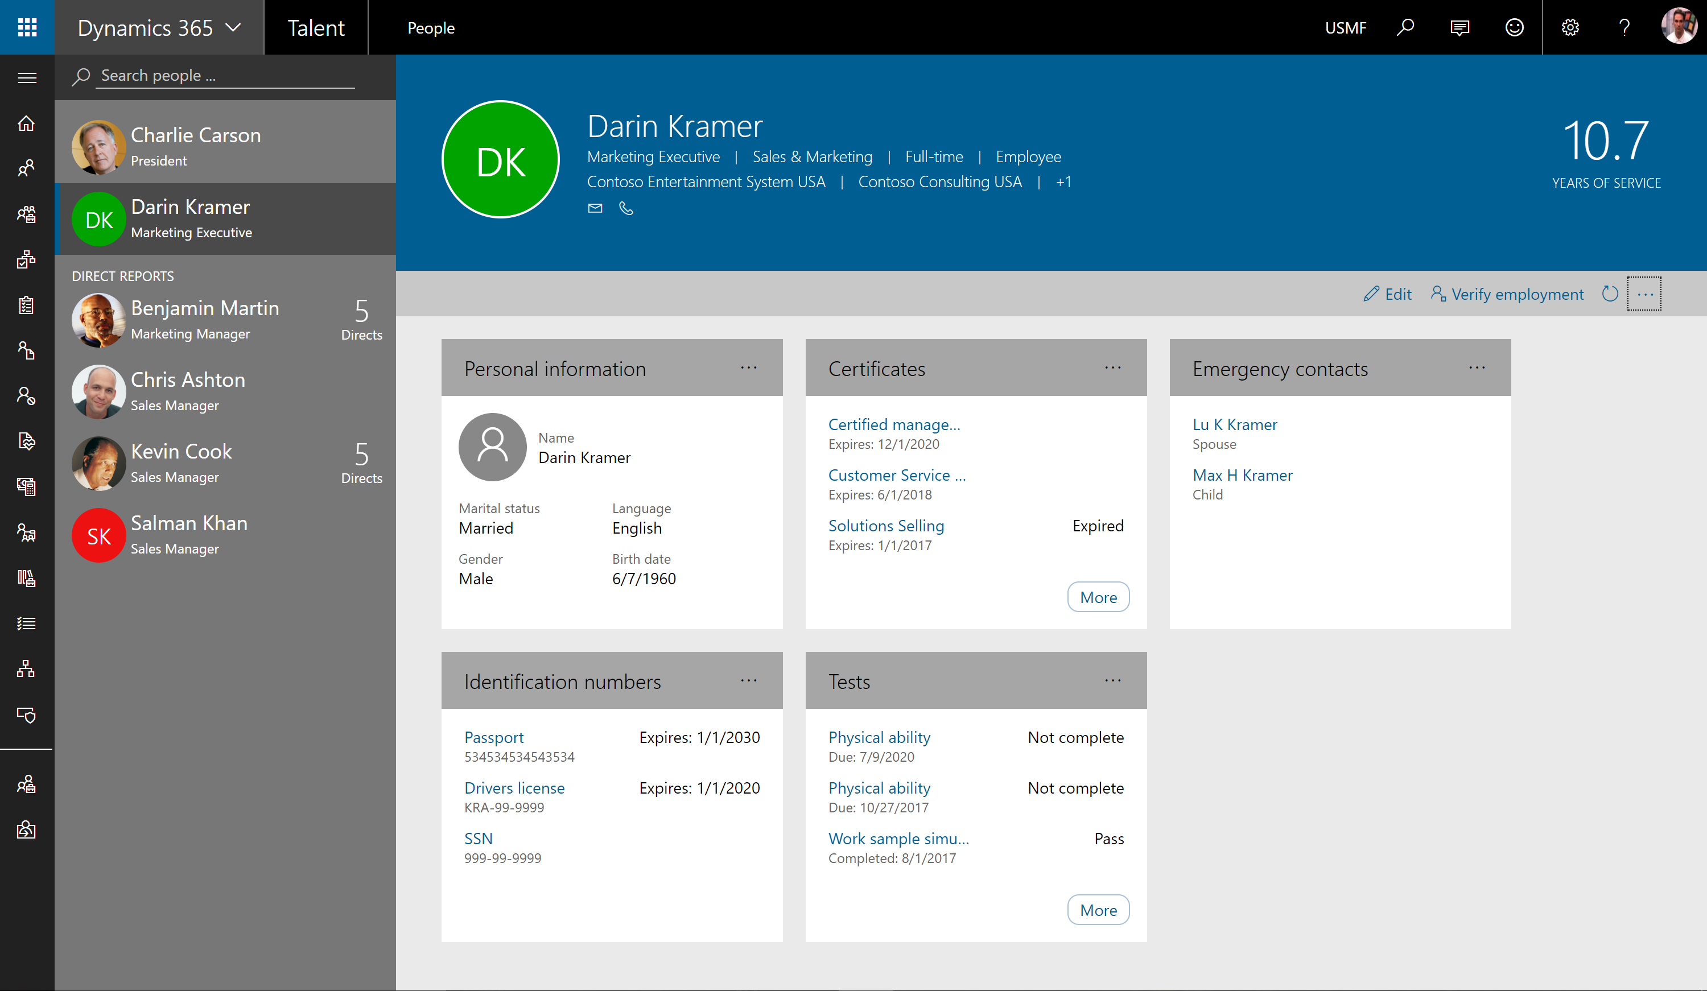
Task: Click the search magnifier in top bar
Action: point(1405,27)
